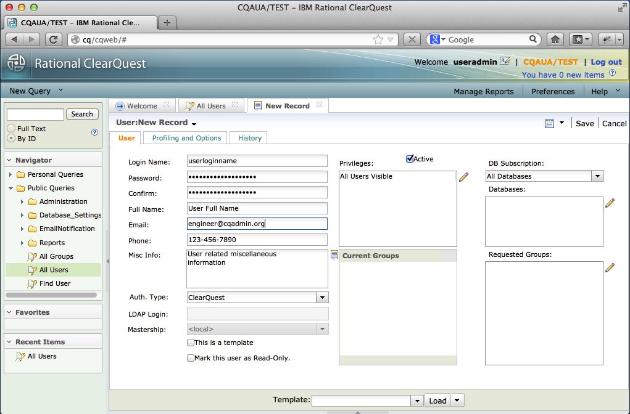Collapse the Public Queries folder
This screenshot has width=630, height=414.
[10, 188]
